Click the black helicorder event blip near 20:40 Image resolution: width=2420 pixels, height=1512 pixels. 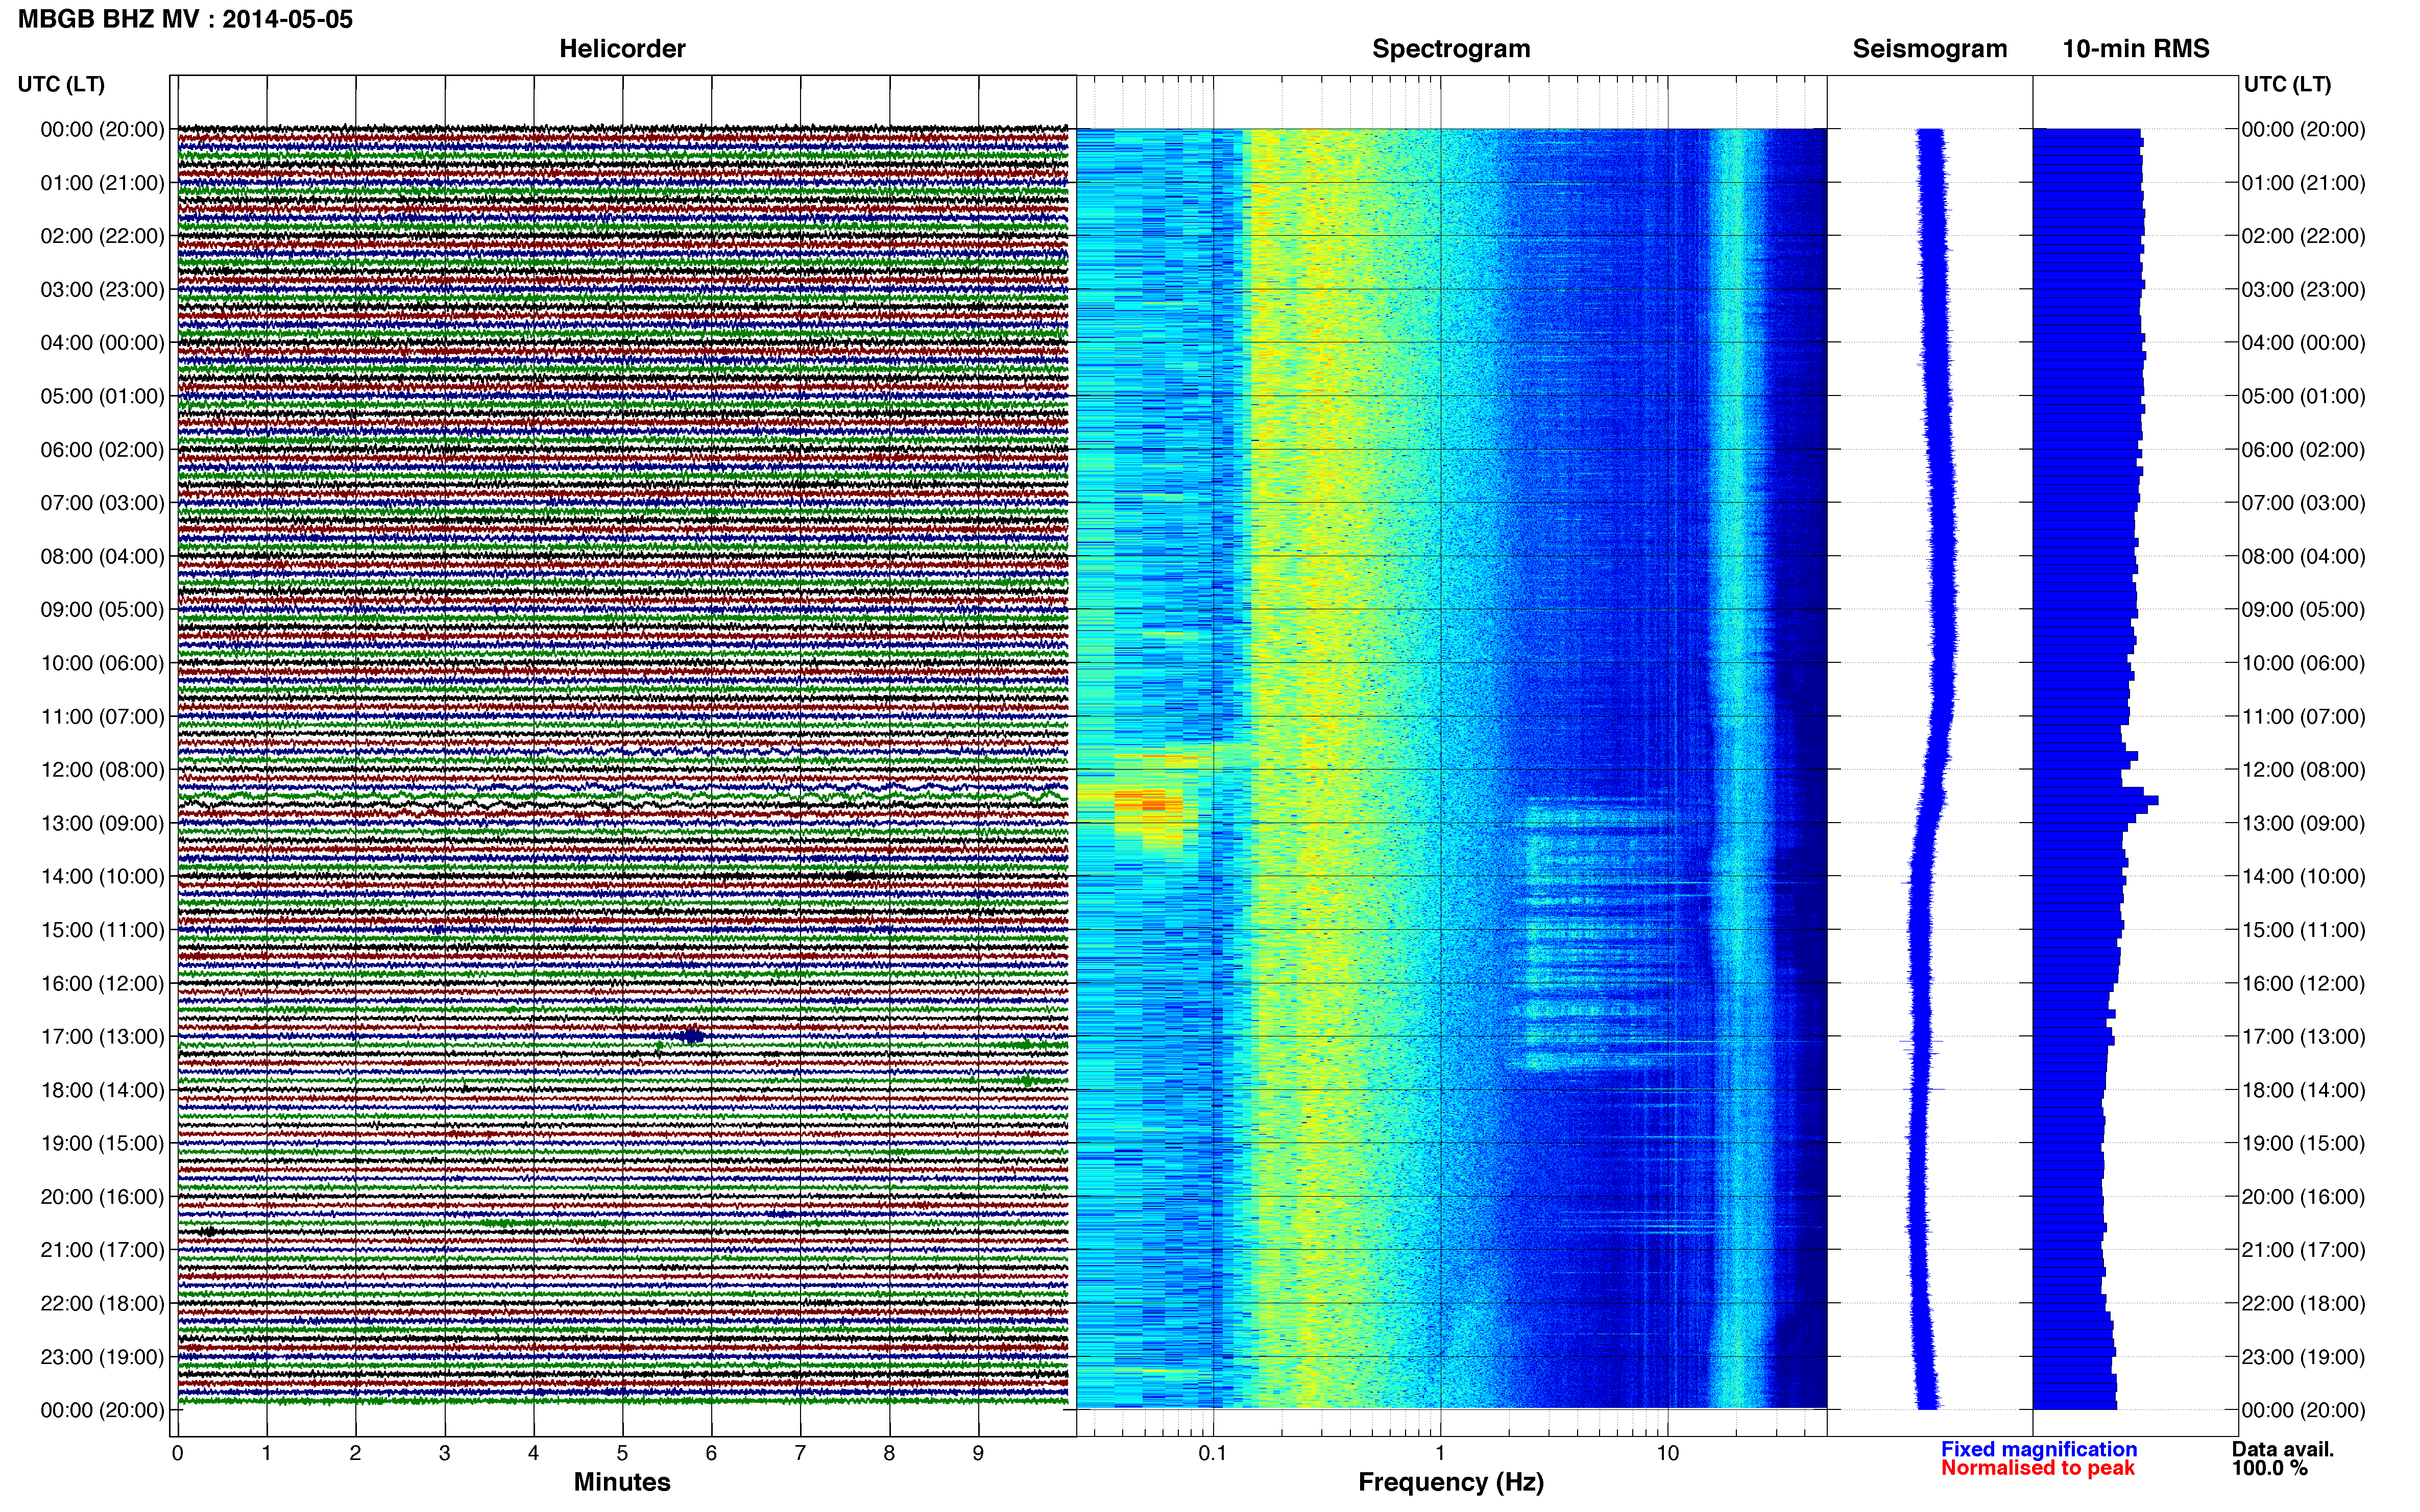[208, 1231]
